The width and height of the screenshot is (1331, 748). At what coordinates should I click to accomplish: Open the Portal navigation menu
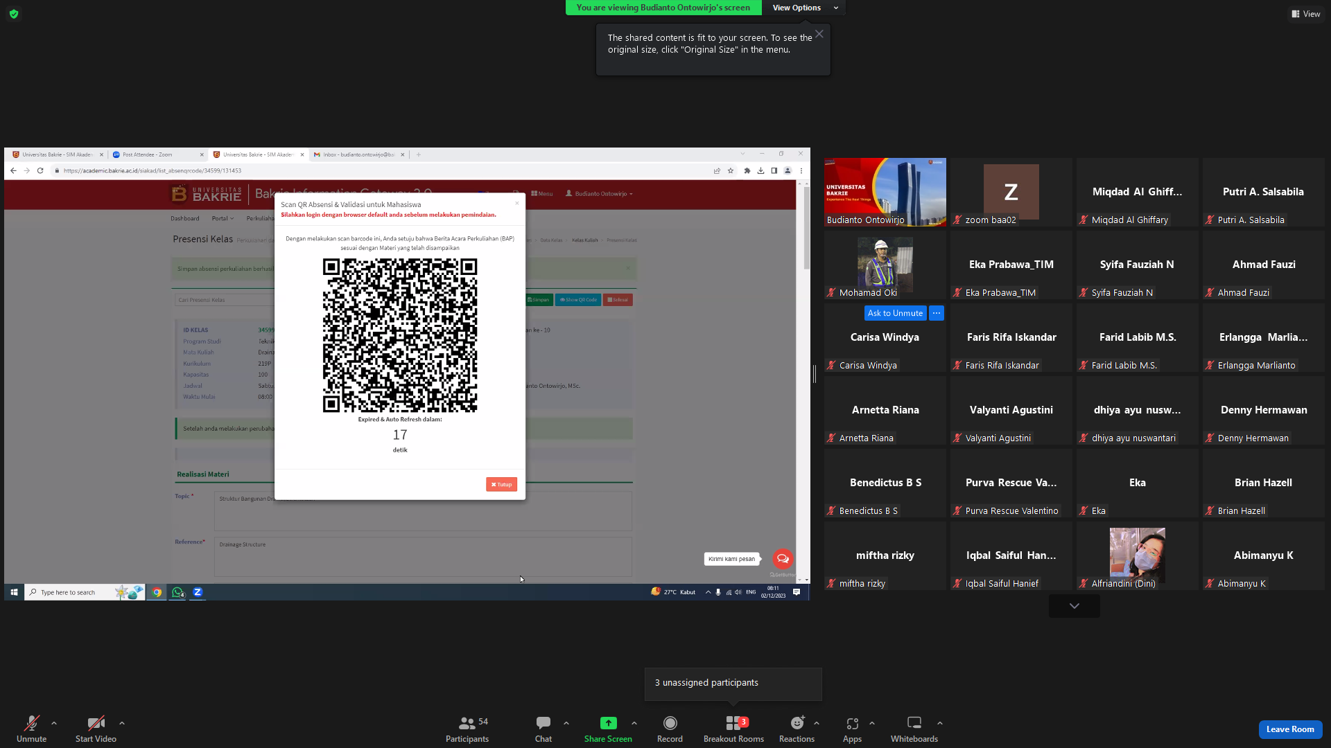point(223,218)
